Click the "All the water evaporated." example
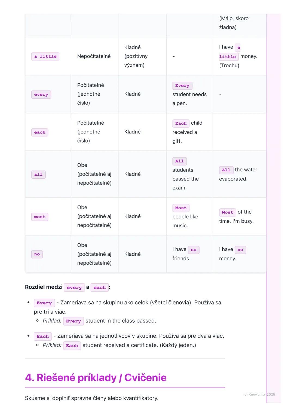This screenshot has height=416, width=294. coord(238,174)
